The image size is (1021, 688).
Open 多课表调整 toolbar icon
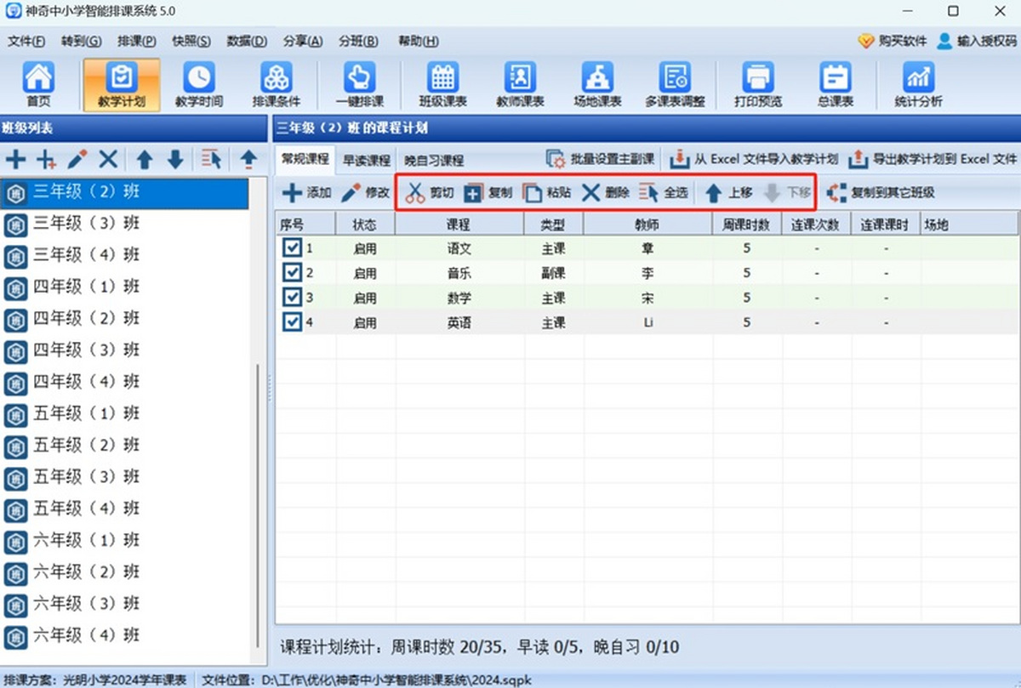point(676,85)
